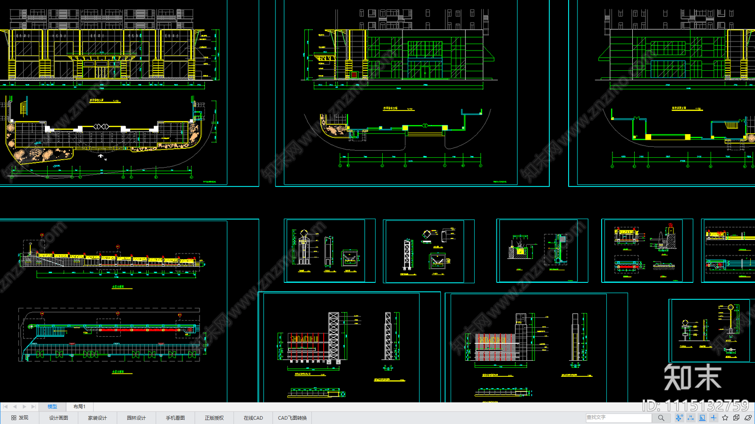Toggle the object snap icon
Screen dimensions: 755x424
pos(679,418)
